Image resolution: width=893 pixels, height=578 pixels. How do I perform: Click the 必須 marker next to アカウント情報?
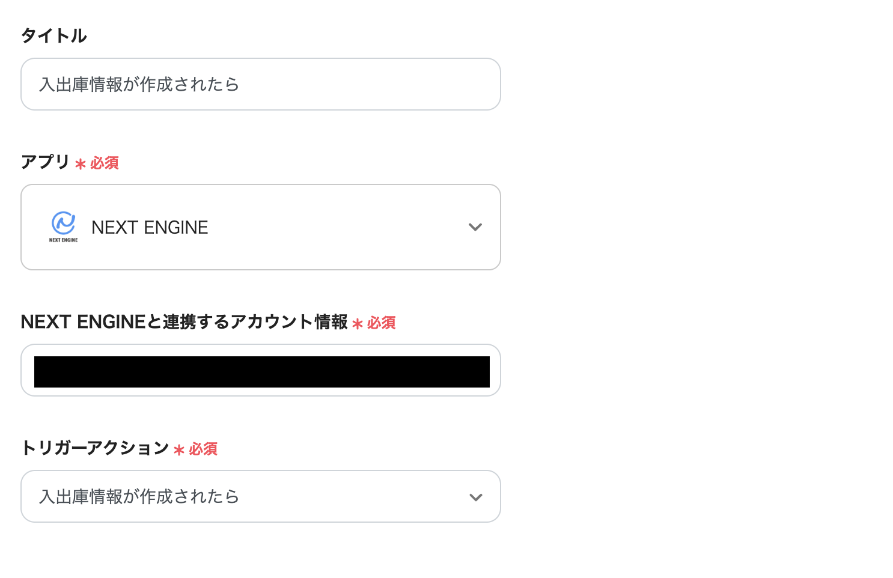[x=382, y=323]
